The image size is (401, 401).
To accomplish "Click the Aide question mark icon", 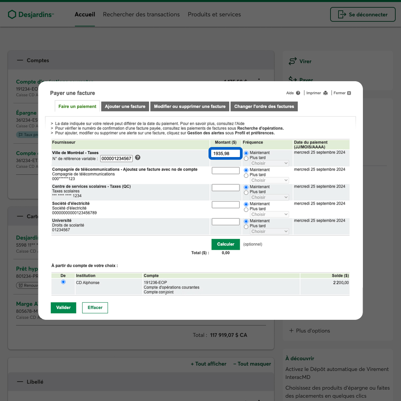I will point(298,93).
